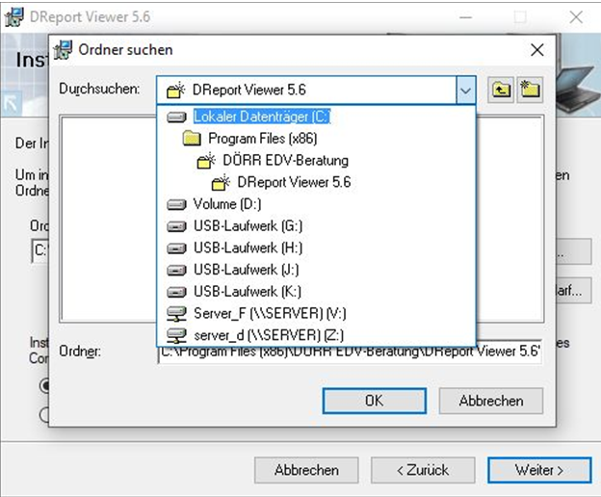Image resolution: width=601 pixels, height=497 pixels.
Task: Click network drive icon beside server_d
Action: 176,335
